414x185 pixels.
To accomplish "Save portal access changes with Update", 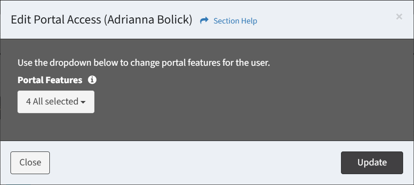I will point(372,162).
